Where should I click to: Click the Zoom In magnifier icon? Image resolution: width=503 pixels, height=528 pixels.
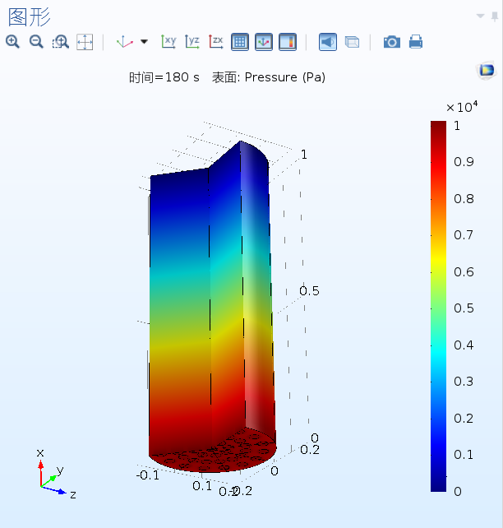[x=12, y=42]
